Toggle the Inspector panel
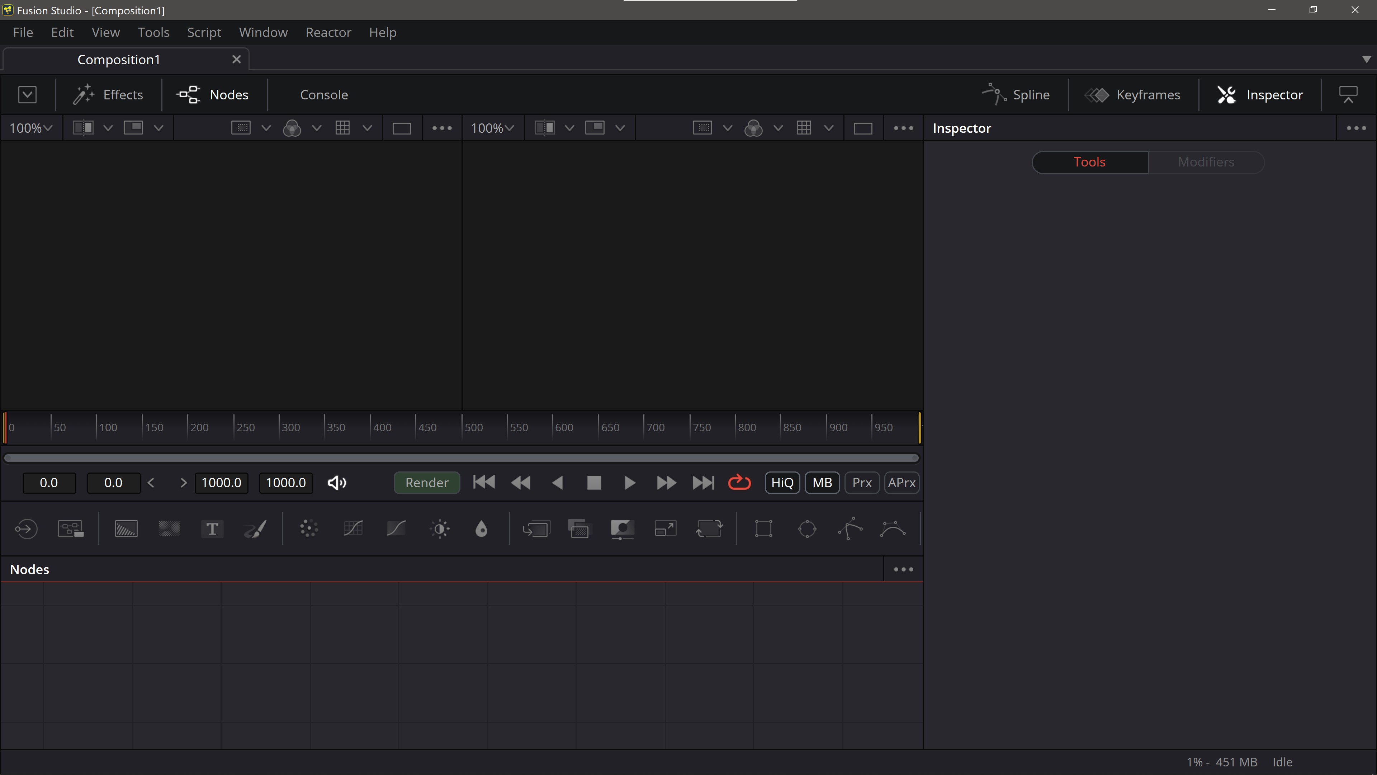 (1260, 95)
